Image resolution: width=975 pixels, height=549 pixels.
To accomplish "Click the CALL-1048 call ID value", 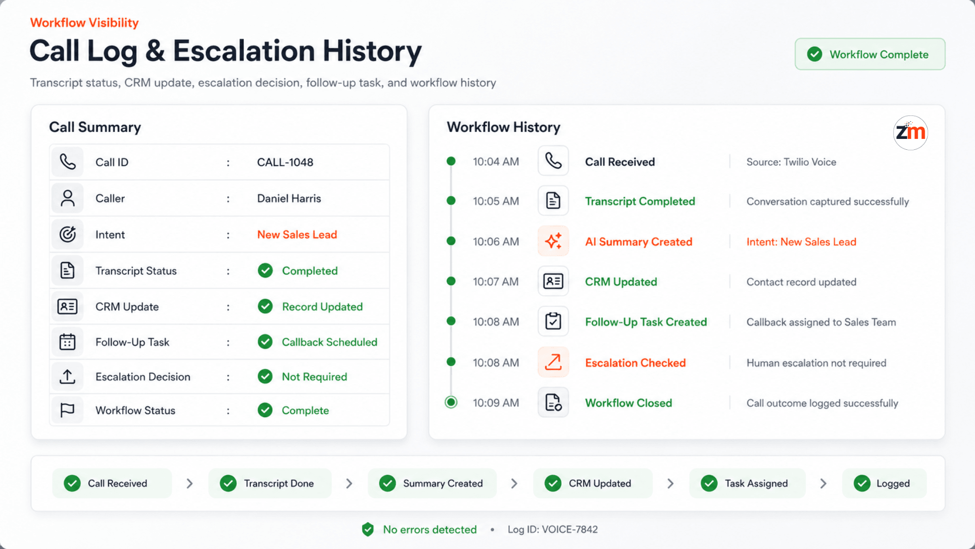I will 285,162.
